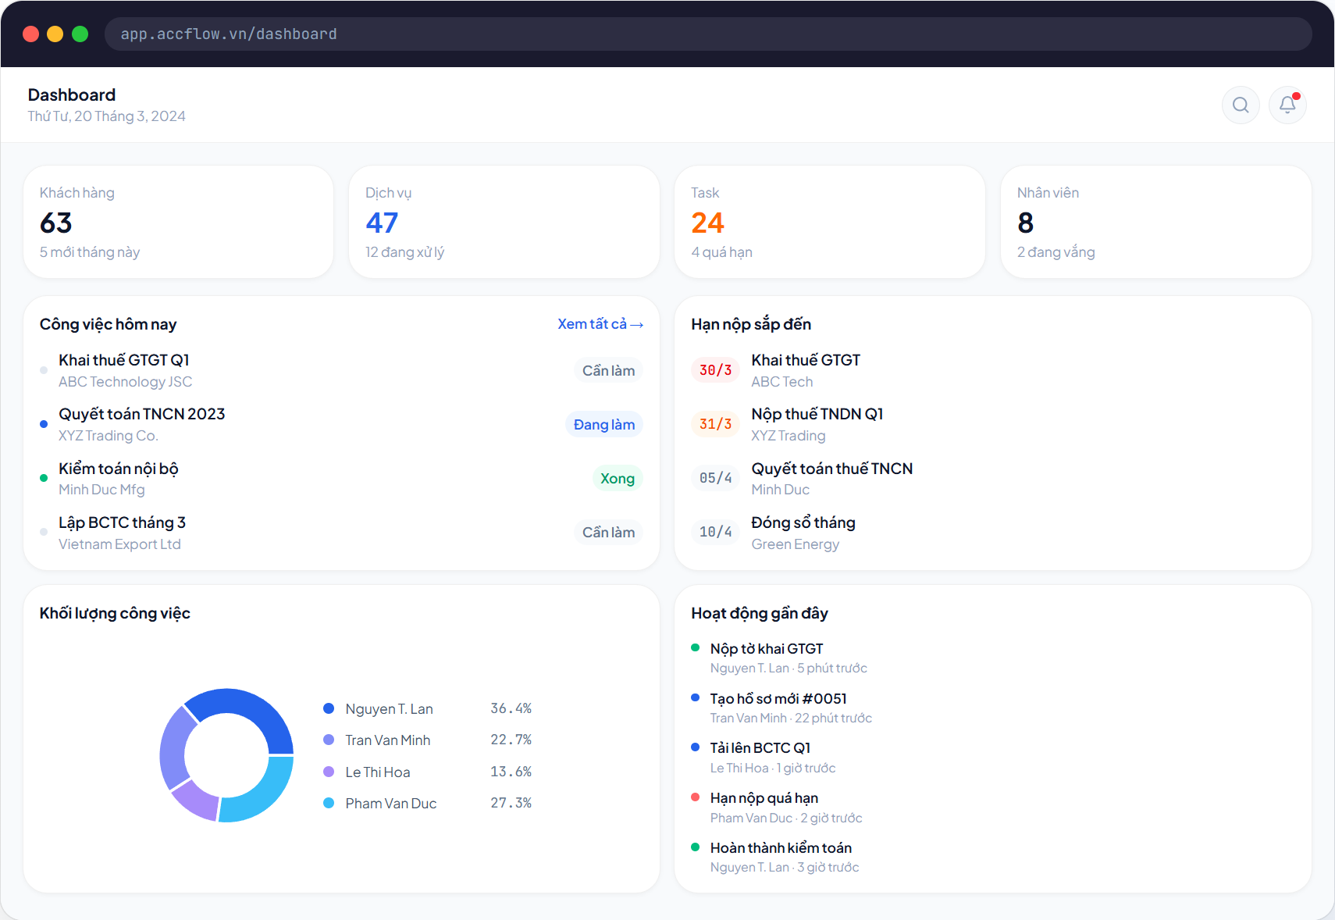Select the 22.7% workload value

(x=511, y=740)
